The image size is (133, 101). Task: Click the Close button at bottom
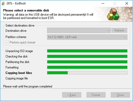coord(120,95)
